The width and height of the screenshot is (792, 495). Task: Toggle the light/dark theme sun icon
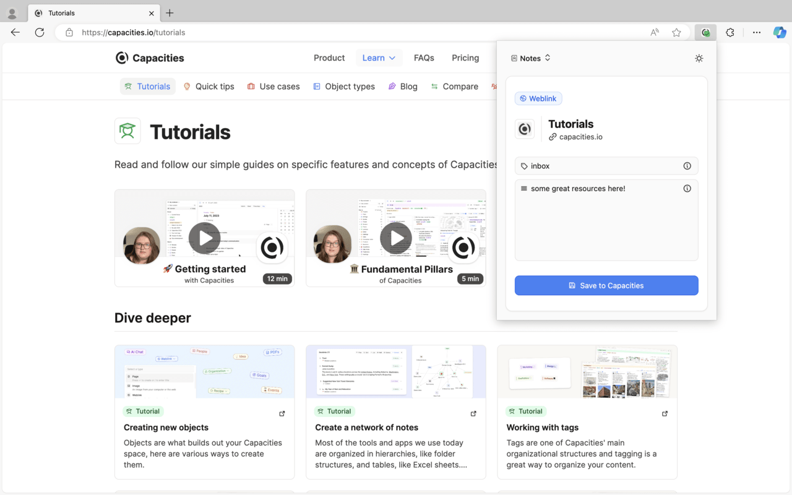click(x=699, y=58)
